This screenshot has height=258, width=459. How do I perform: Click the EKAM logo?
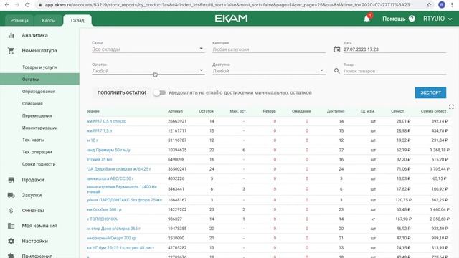click(x=231, y=19)
